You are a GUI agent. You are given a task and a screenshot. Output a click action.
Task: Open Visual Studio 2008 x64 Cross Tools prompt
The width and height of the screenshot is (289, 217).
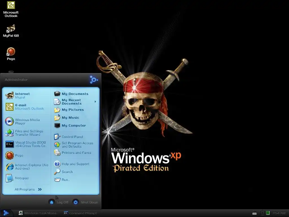(27, 144)
